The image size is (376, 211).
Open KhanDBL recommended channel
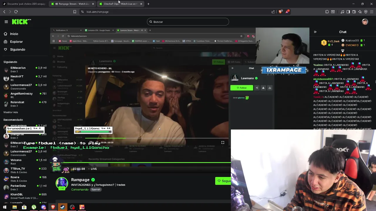point(25,196)
